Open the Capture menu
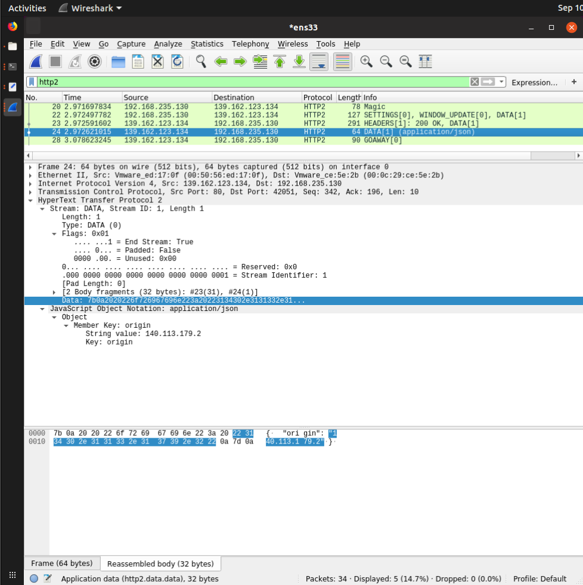This screenshot has width=583, height=585. (x=131, y=44)
